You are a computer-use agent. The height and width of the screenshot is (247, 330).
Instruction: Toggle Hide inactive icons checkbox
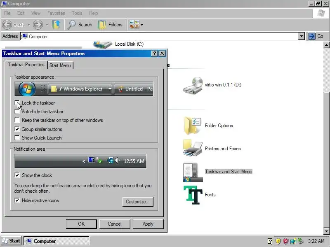pos(17,200)
